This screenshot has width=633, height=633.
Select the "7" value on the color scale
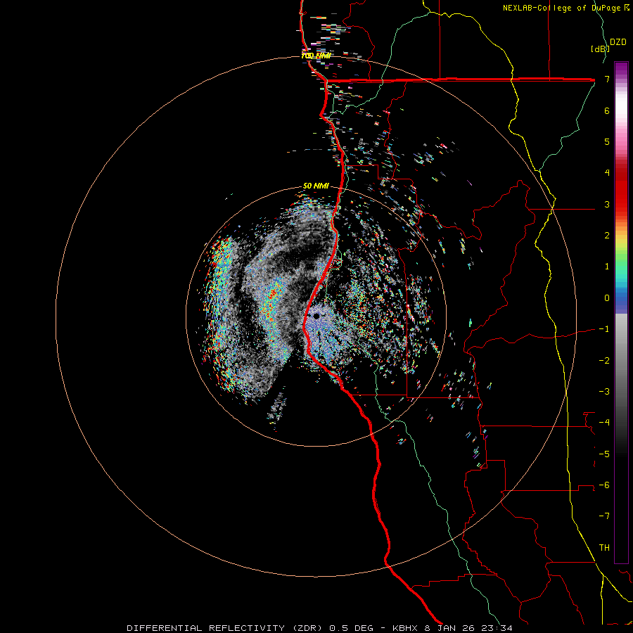[x=607, y=79]
